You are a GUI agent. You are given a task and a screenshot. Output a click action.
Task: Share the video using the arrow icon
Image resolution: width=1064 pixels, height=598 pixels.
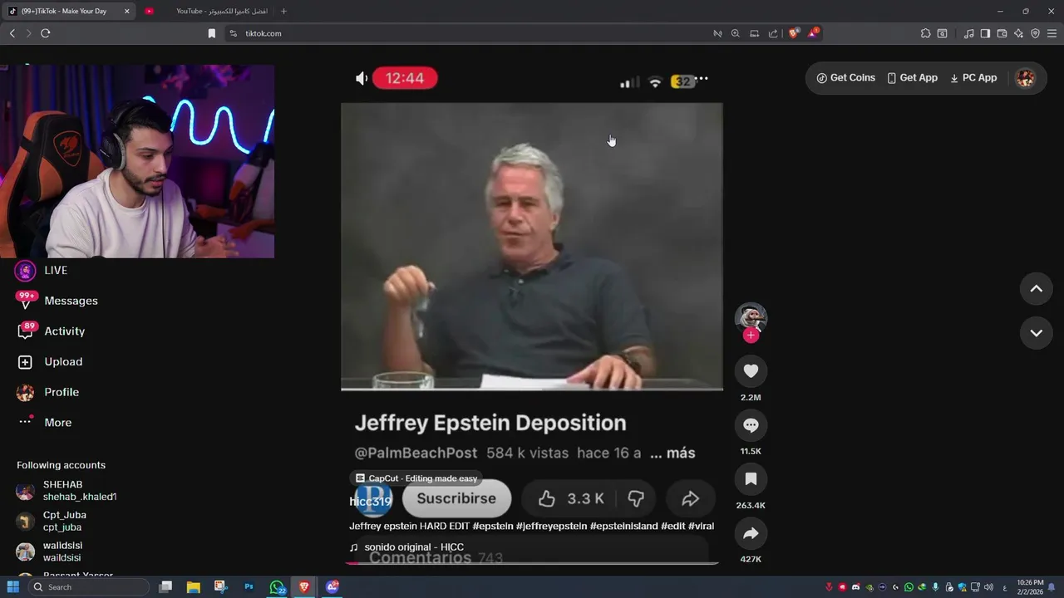(751, 533)
